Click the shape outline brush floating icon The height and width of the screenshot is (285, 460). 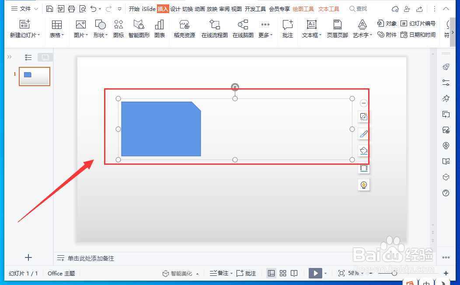(364, 134)
